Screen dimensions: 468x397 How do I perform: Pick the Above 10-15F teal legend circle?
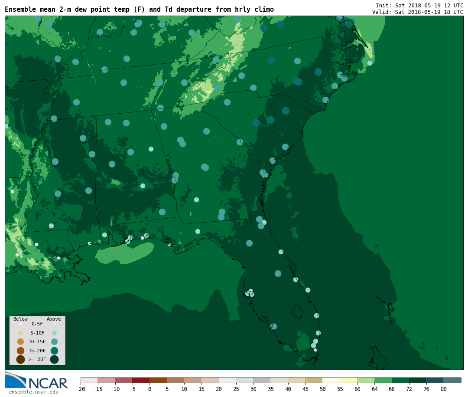54,342
